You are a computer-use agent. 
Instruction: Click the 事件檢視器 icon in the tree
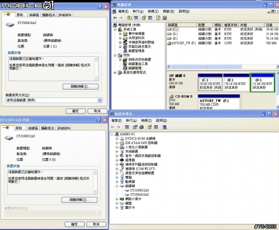click(x=125, y=34)
